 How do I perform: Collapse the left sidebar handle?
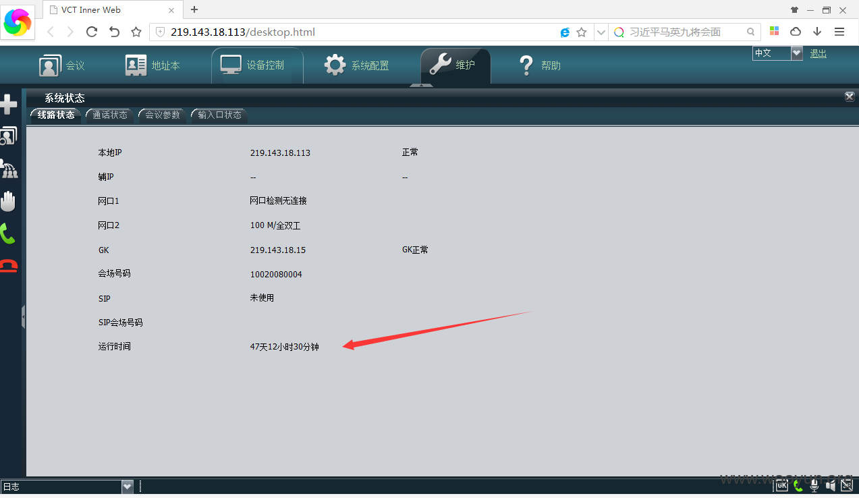tap(24, 316)
